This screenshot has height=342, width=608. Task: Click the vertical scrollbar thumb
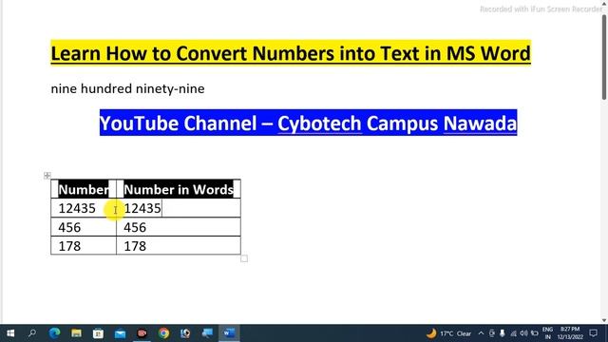[604, 57]
